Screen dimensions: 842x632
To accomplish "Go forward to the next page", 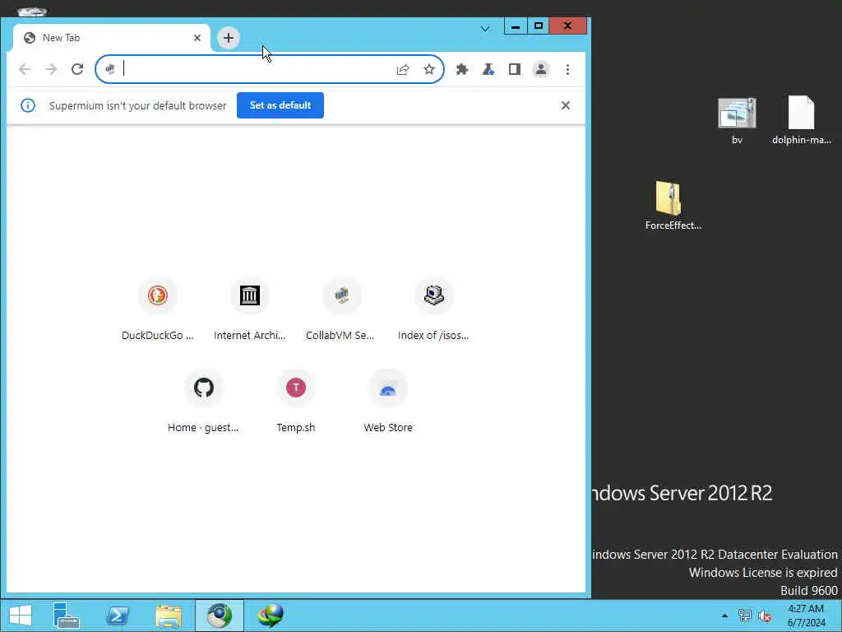I will click(51, 69).
